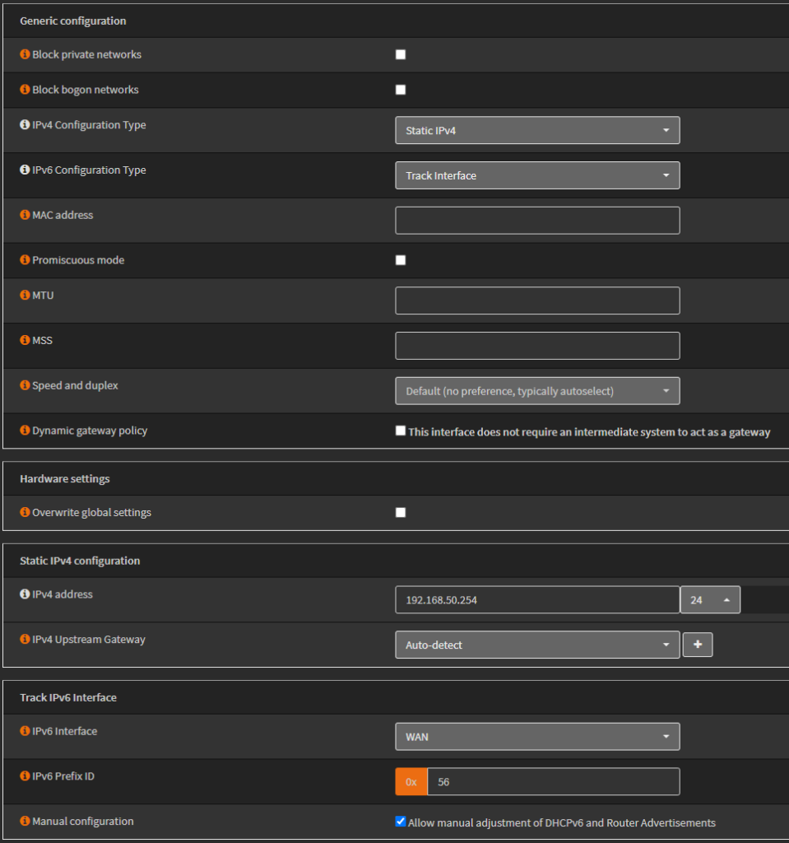Click the orange 0x prefix button
Viewport: 789px width, 843px height.
411,782
